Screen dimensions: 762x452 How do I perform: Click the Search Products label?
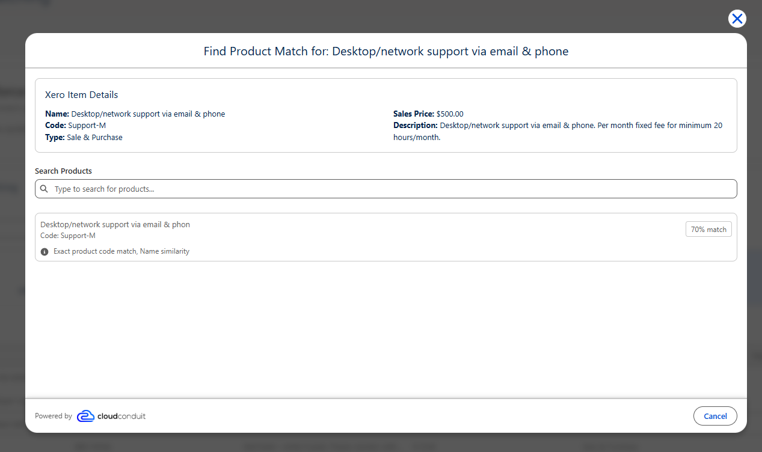[x=63, y=171]
